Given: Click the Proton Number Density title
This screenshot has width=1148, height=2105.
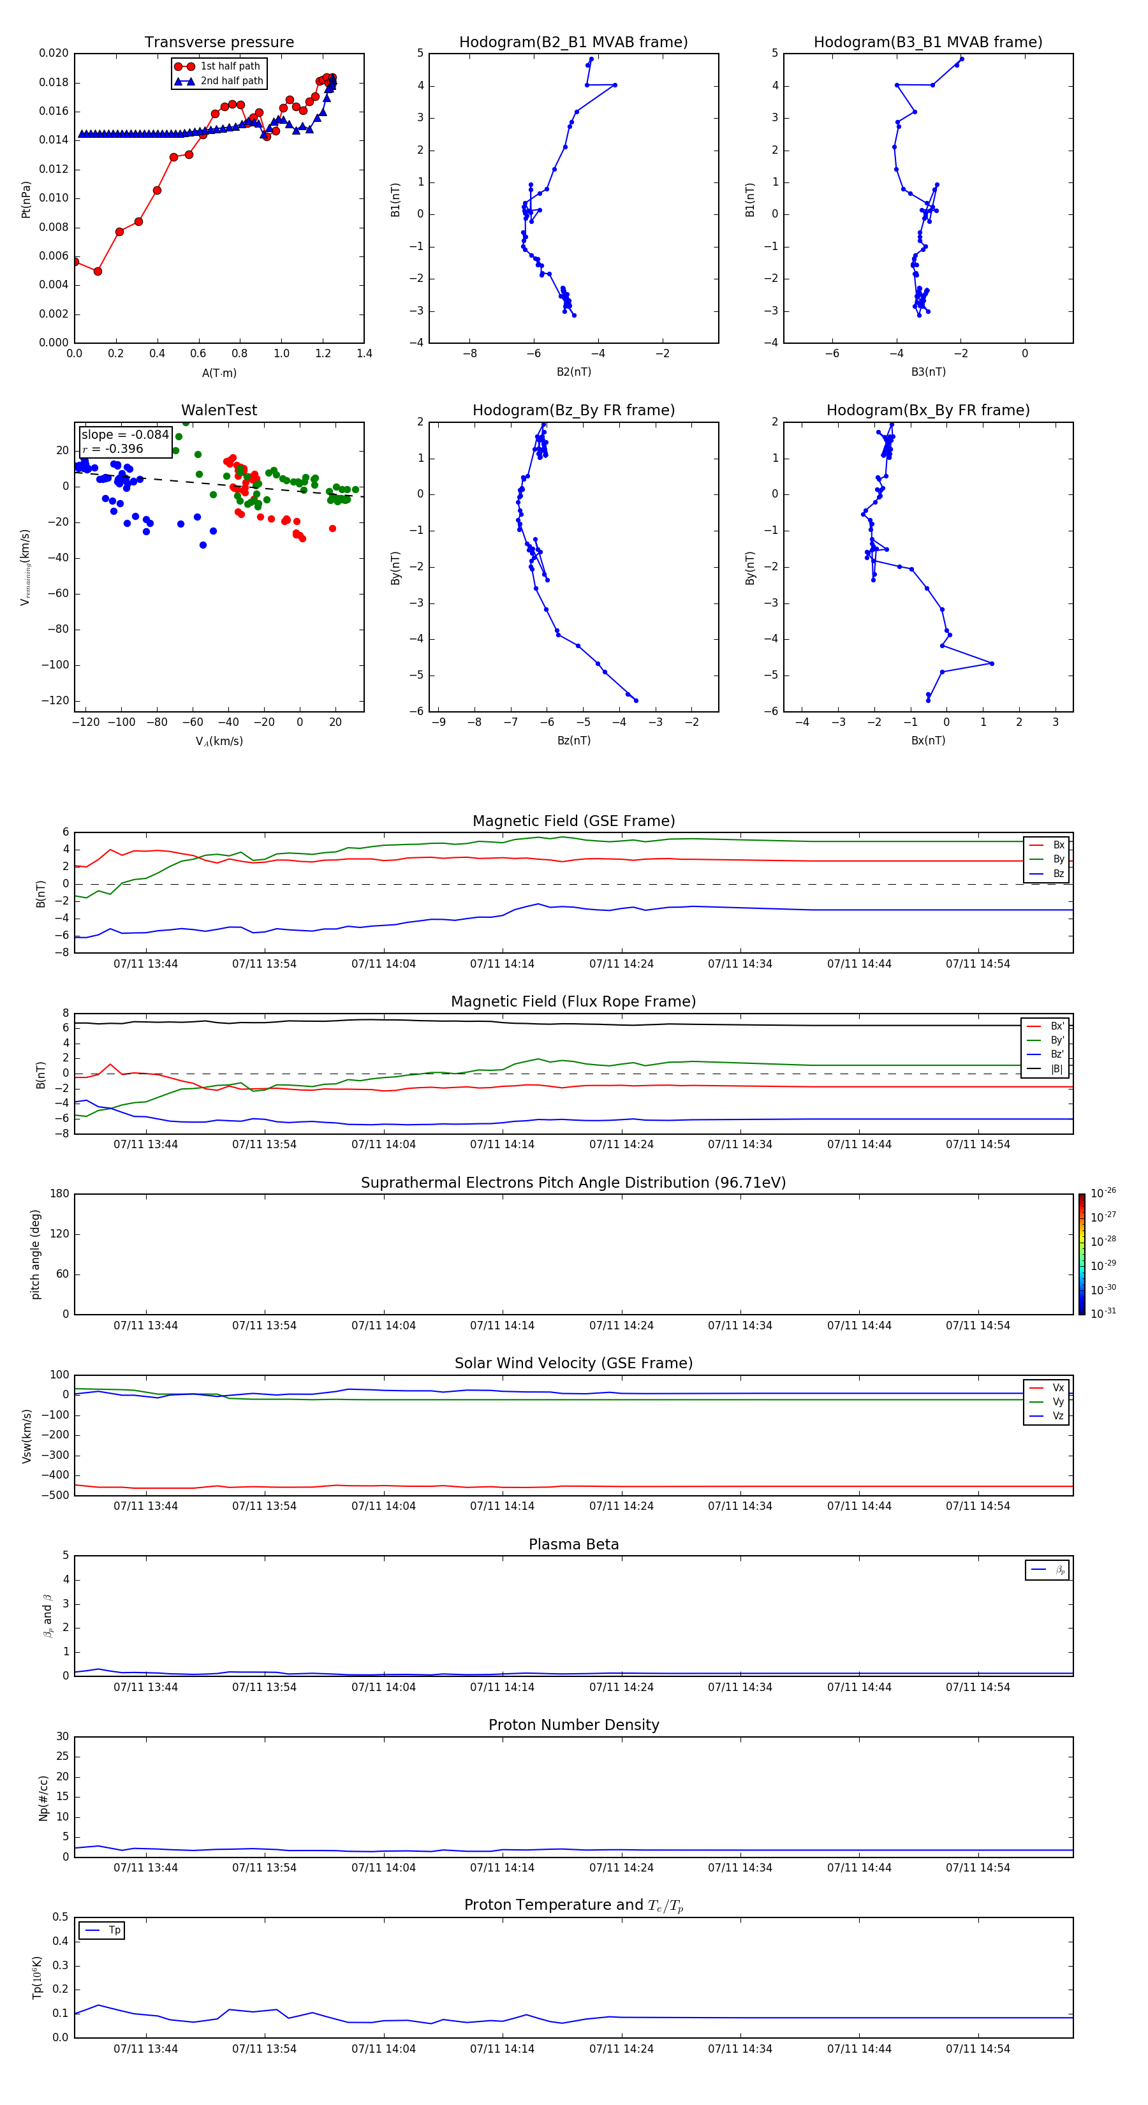Looking at the screenshot, I should [x=573, y=1725].
